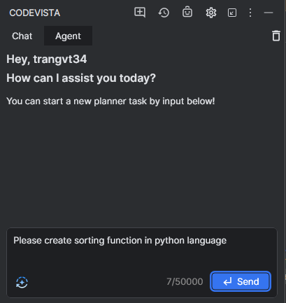Click the 'Hey, trangvt34' greeting
The height and width of the screenshot is (303, 286).
point(47,59)
